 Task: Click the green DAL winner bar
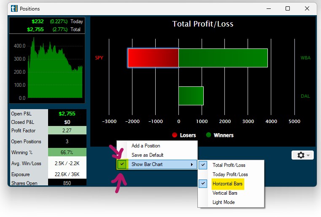(191, 96)
